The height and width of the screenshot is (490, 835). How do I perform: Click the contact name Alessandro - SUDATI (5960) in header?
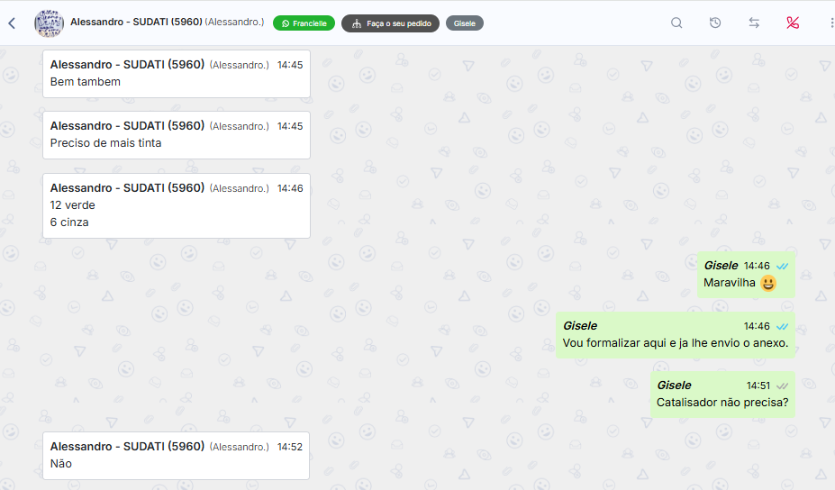(136, 22)
